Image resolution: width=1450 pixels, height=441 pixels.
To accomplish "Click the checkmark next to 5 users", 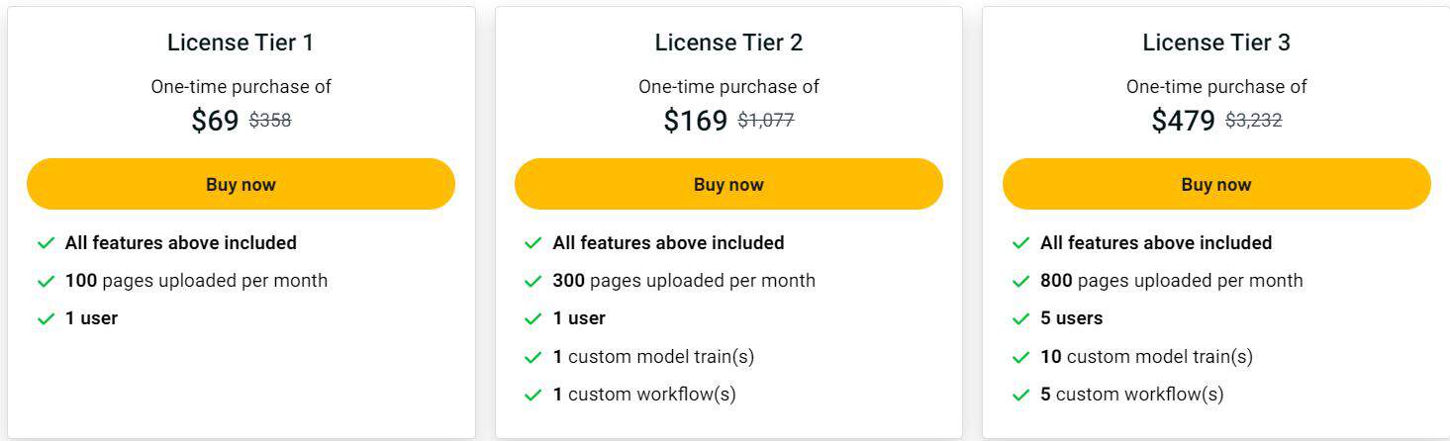I will tap(1021, 318).
